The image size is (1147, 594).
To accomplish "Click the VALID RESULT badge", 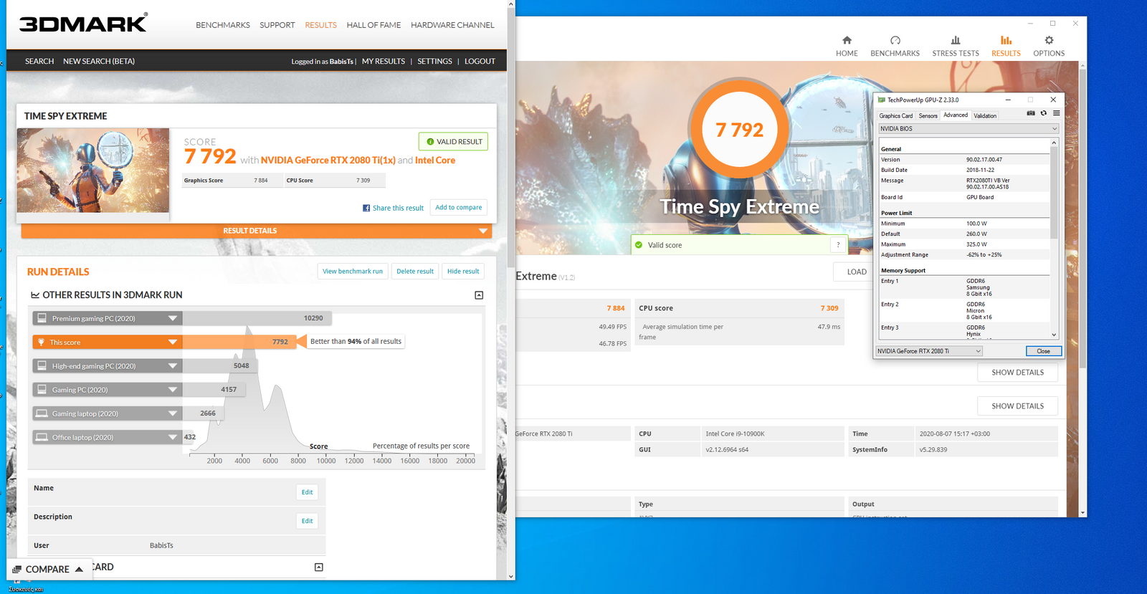I will 453,142.
